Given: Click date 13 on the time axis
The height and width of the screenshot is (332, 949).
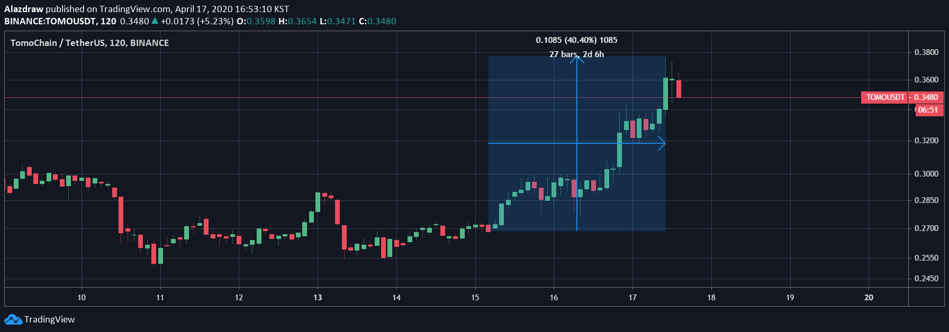Looking at the screenshot, I should click(318, 298).
